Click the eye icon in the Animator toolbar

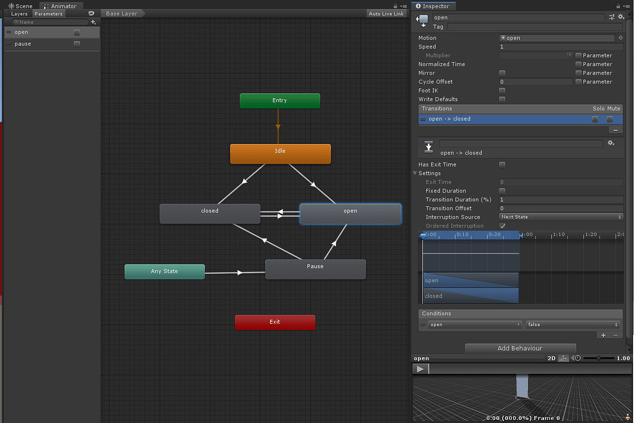click(92, 13)
